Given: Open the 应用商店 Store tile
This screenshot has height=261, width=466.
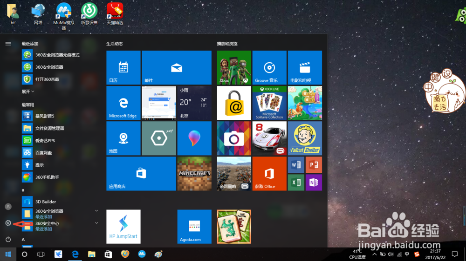Looking at the screenshot, I should pos(141,174).
